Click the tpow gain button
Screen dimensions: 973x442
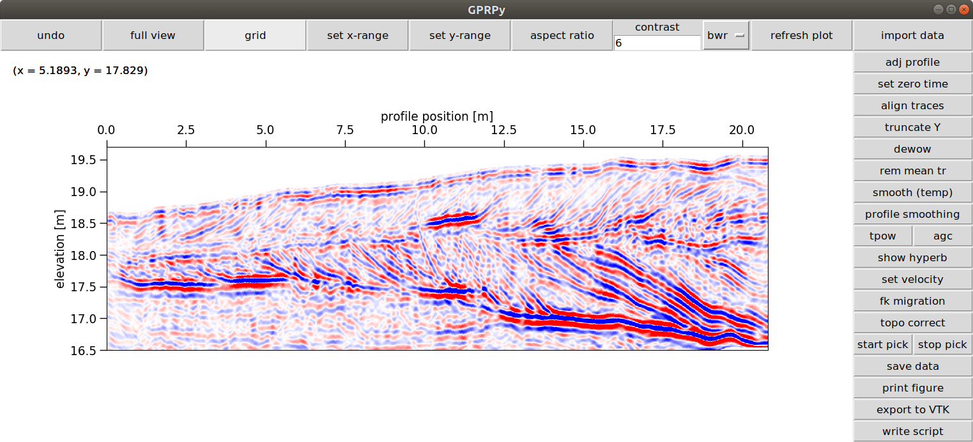pos(883,236)
